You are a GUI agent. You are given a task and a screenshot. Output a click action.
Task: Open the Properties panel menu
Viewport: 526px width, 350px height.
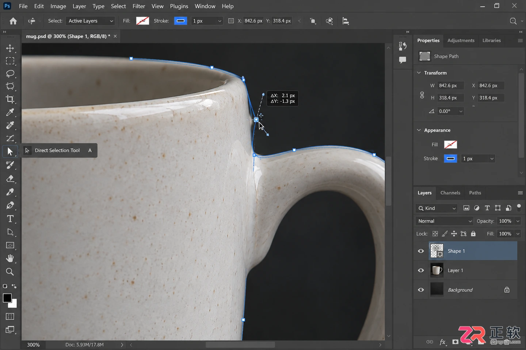pyautogui.click(x=520, y=40)
